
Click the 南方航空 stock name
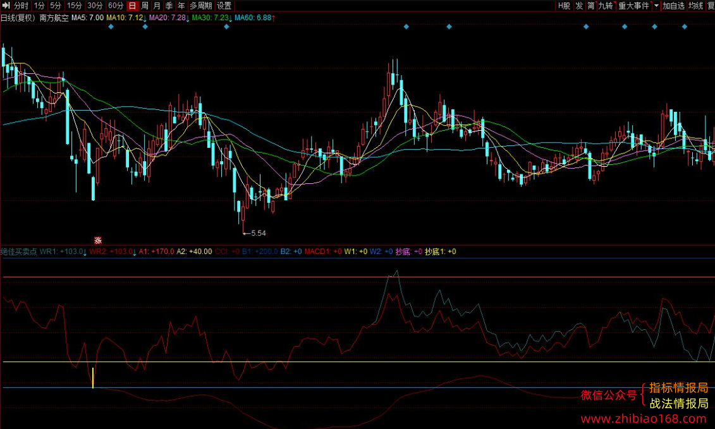point(54,18)
